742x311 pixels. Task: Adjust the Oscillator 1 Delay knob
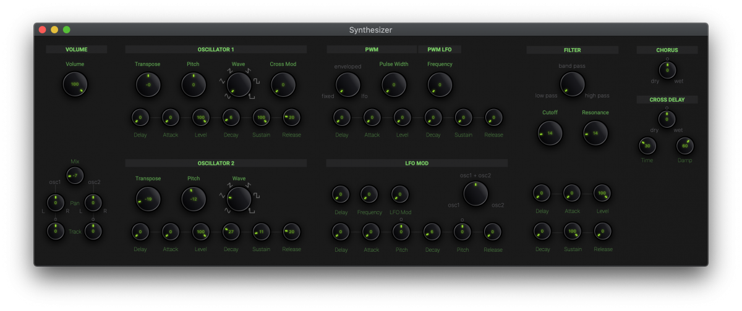tap(140, 117)
